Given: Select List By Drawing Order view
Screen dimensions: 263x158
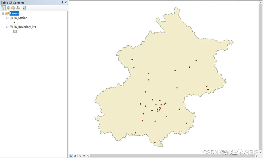Looking at the screenshot, I should 3,8.
